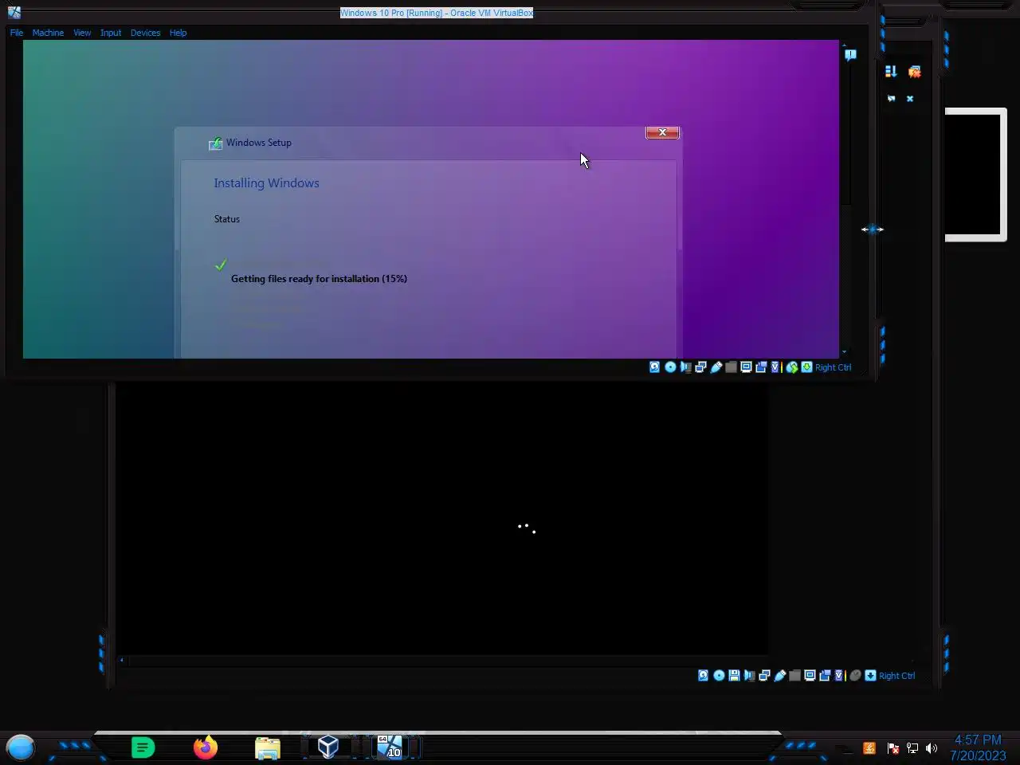This screenshot has width=1020, height=765.
Task: Click audio indicator in rear VM status bar
Action: [749, 676]
